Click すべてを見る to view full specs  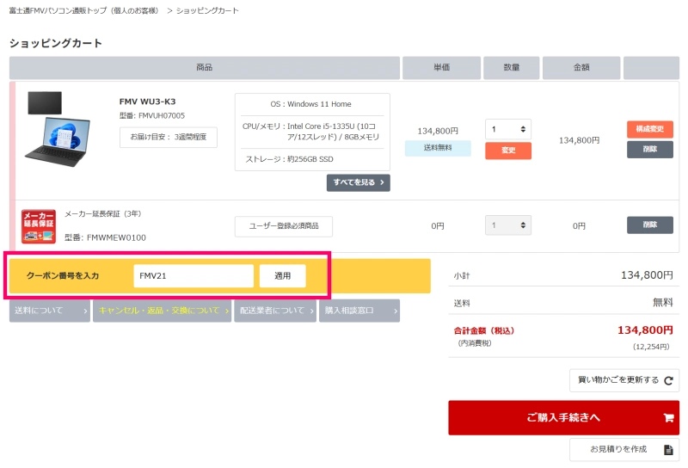pos(358,182)
